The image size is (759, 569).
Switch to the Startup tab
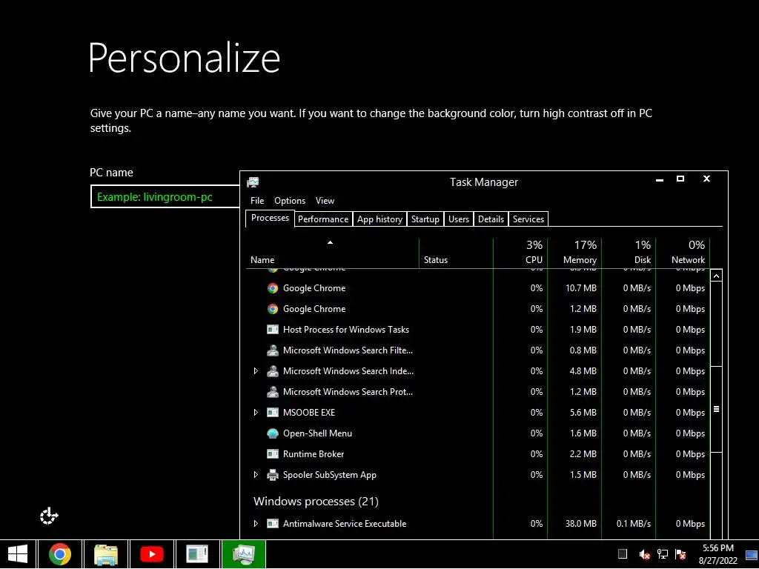click(425, 219)
